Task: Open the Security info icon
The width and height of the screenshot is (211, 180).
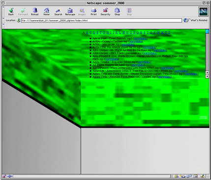Action: pos(105,11)
